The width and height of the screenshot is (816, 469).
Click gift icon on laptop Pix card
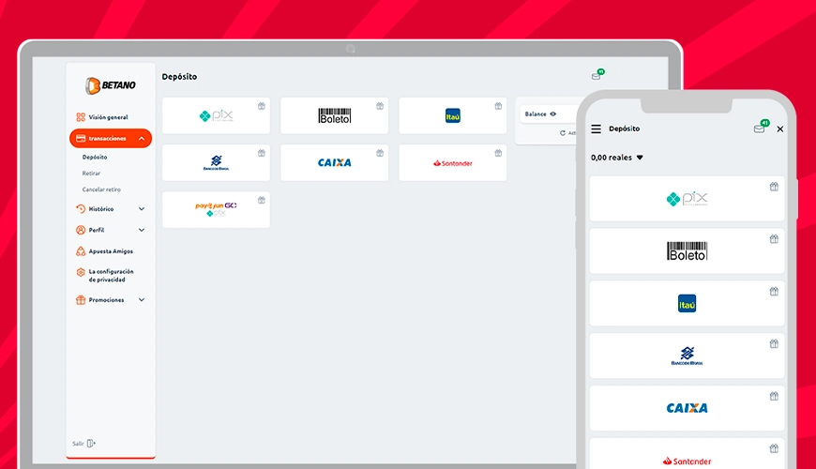[x=262, y=106]
